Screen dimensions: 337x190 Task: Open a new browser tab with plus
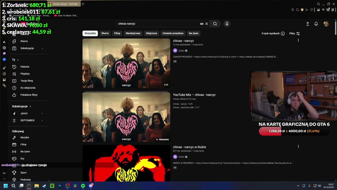click(x=83, y=4)
